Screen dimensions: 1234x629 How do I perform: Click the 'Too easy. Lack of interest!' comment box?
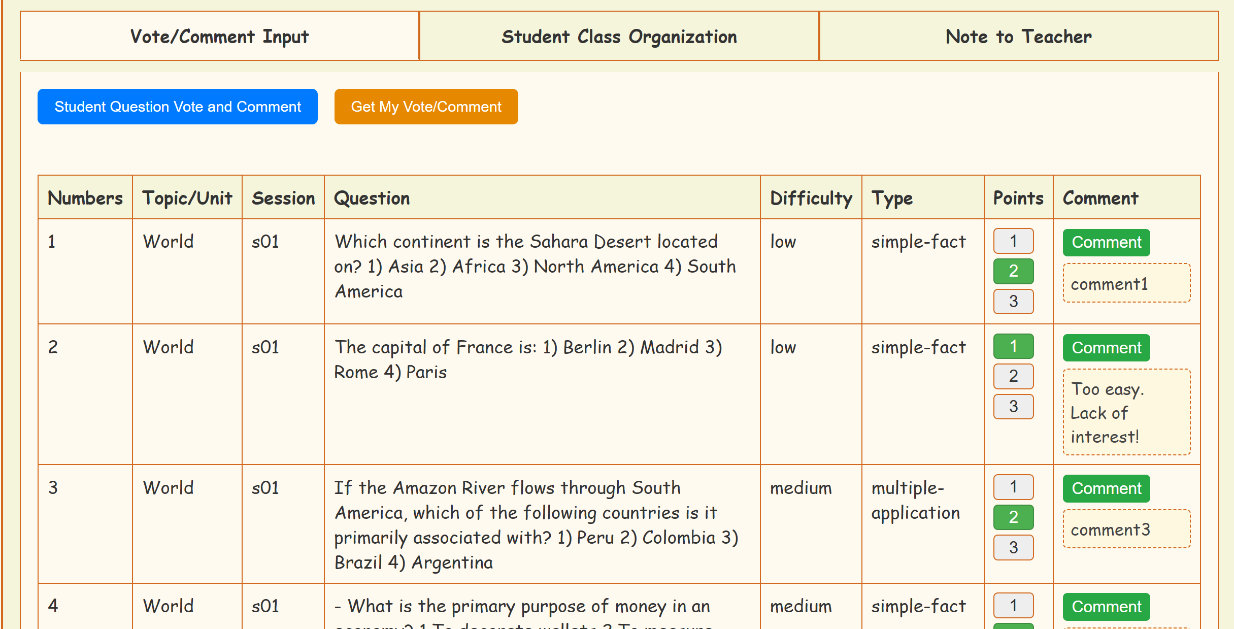[1126, 412]
